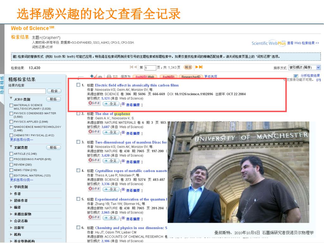Select checkbox for record 4 Crystalline ropes
Screen dimensions: 324x243
(x=78, y=170)
